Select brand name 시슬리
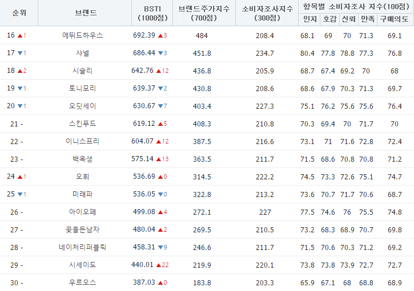 pos(82,71)
